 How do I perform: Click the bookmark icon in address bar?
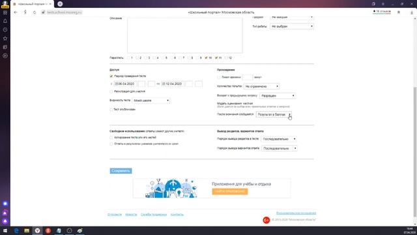click(399, 12)
